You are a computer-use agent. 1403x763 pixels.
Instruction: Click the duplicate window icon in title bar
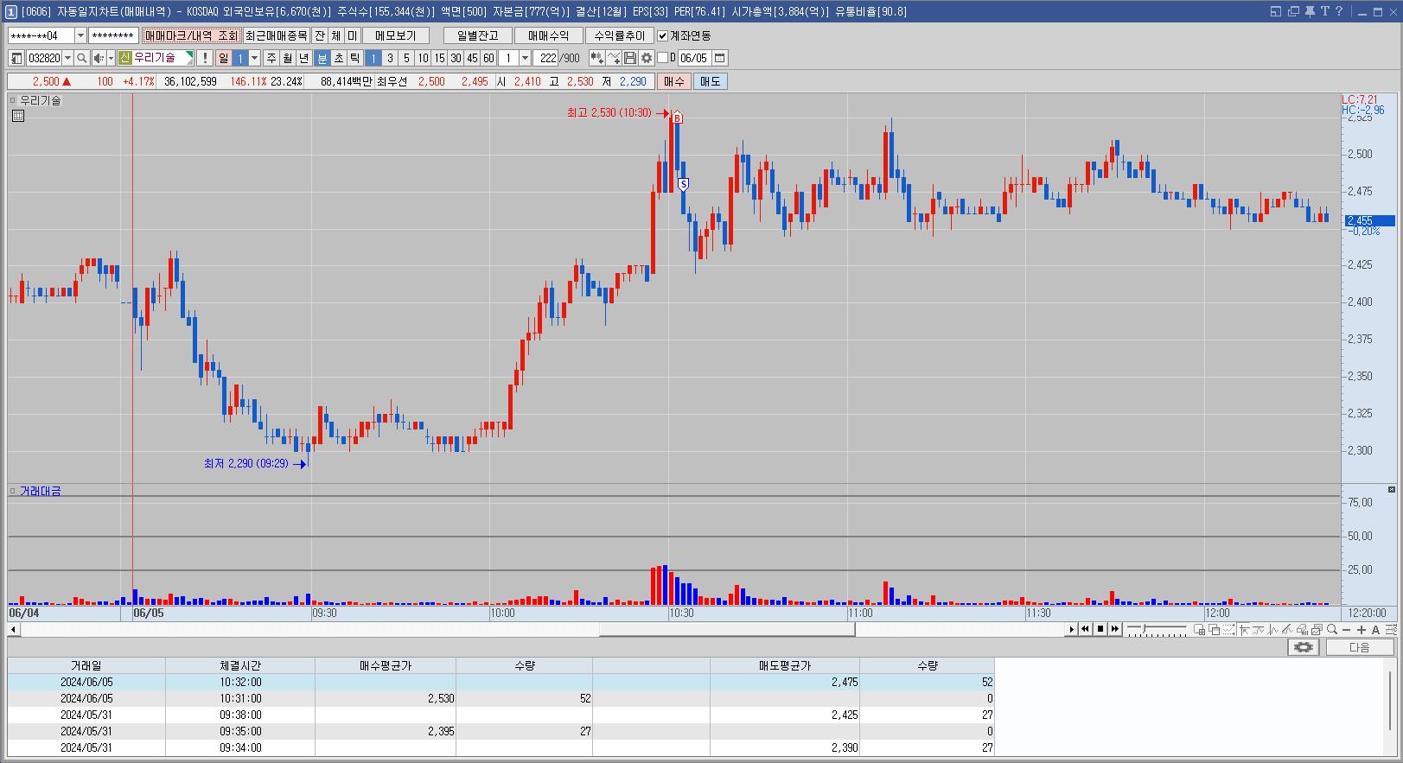[x=1293, y=11]
